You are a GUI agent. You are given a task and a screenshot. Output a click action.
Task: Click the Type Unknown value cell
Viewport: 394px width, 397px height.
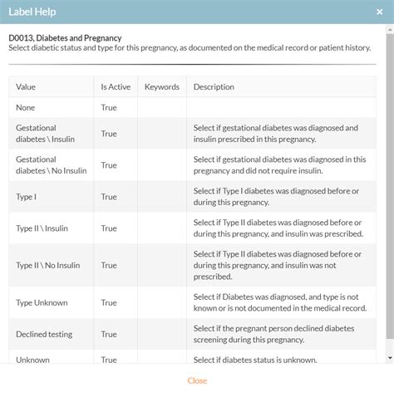coord(51,302)
